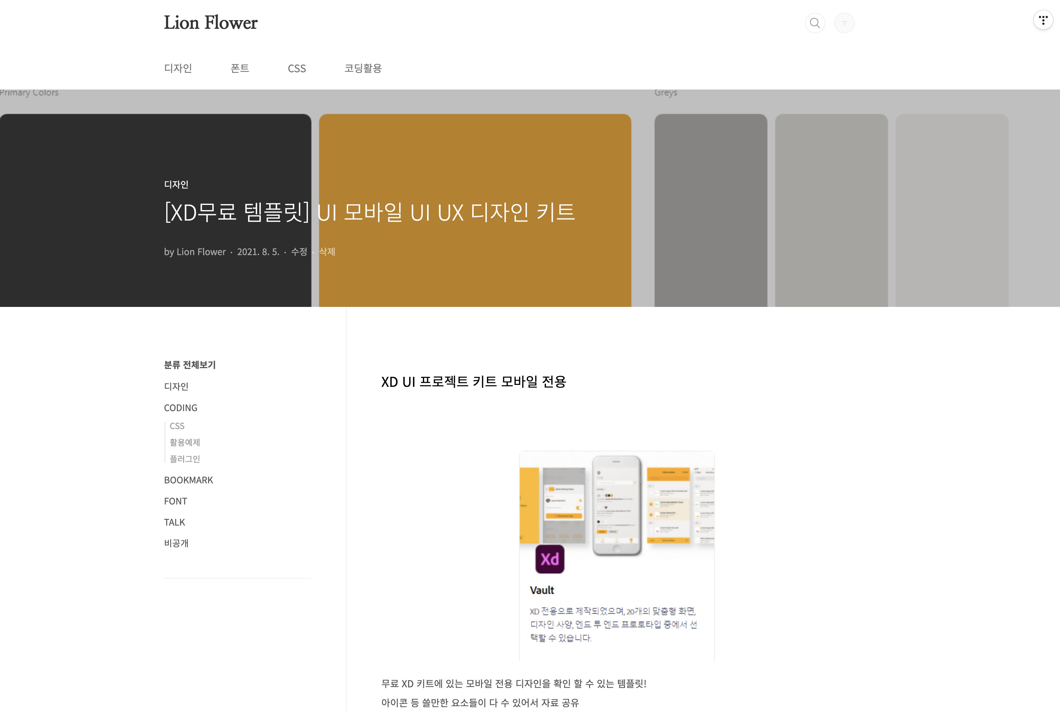Select 활용예제 subcategory in sidebar
The height and width of the screenshot is (711, 1060).
(x=184, y=442)
